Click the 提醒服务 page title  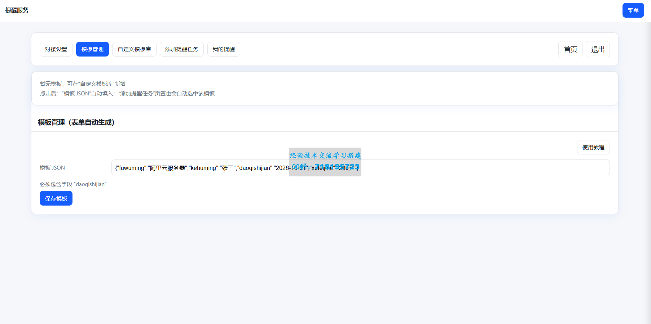pyautogui.click(x=17, y=10)
